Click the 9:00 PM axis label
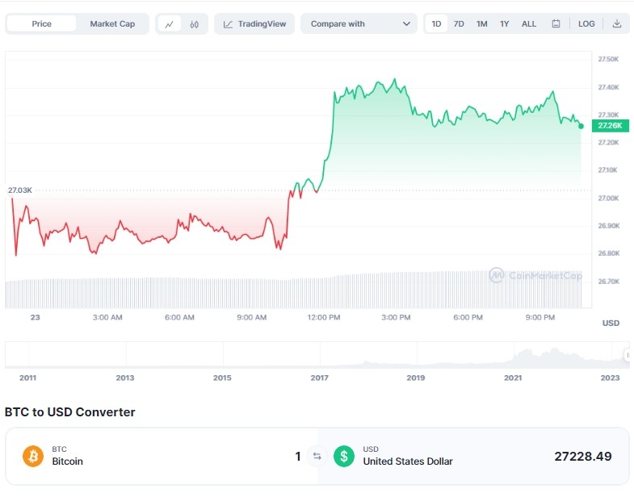The height and width of the screenshot is (497, 634). [x=540, y=318]
